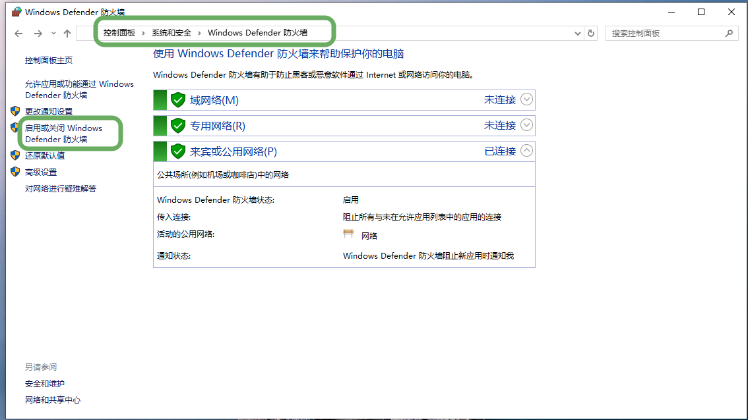Click shield icon beside 更改通知设置

coord(15,111)
